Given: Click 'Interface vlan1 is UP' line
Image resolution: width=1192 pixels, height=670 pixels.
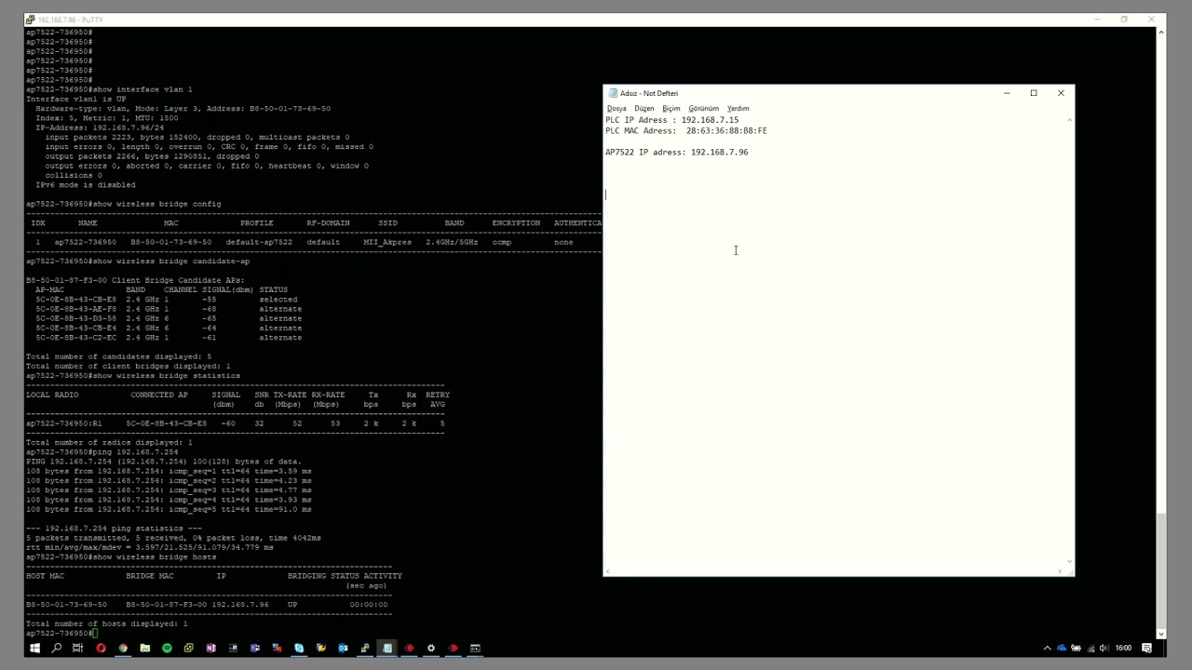Looking at the screenshot, I should point(76,99).
